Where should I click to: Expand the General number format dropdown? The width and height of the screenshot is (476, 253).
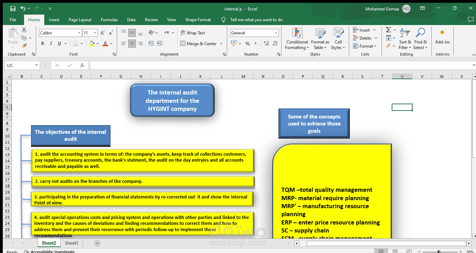pos(276,33)
